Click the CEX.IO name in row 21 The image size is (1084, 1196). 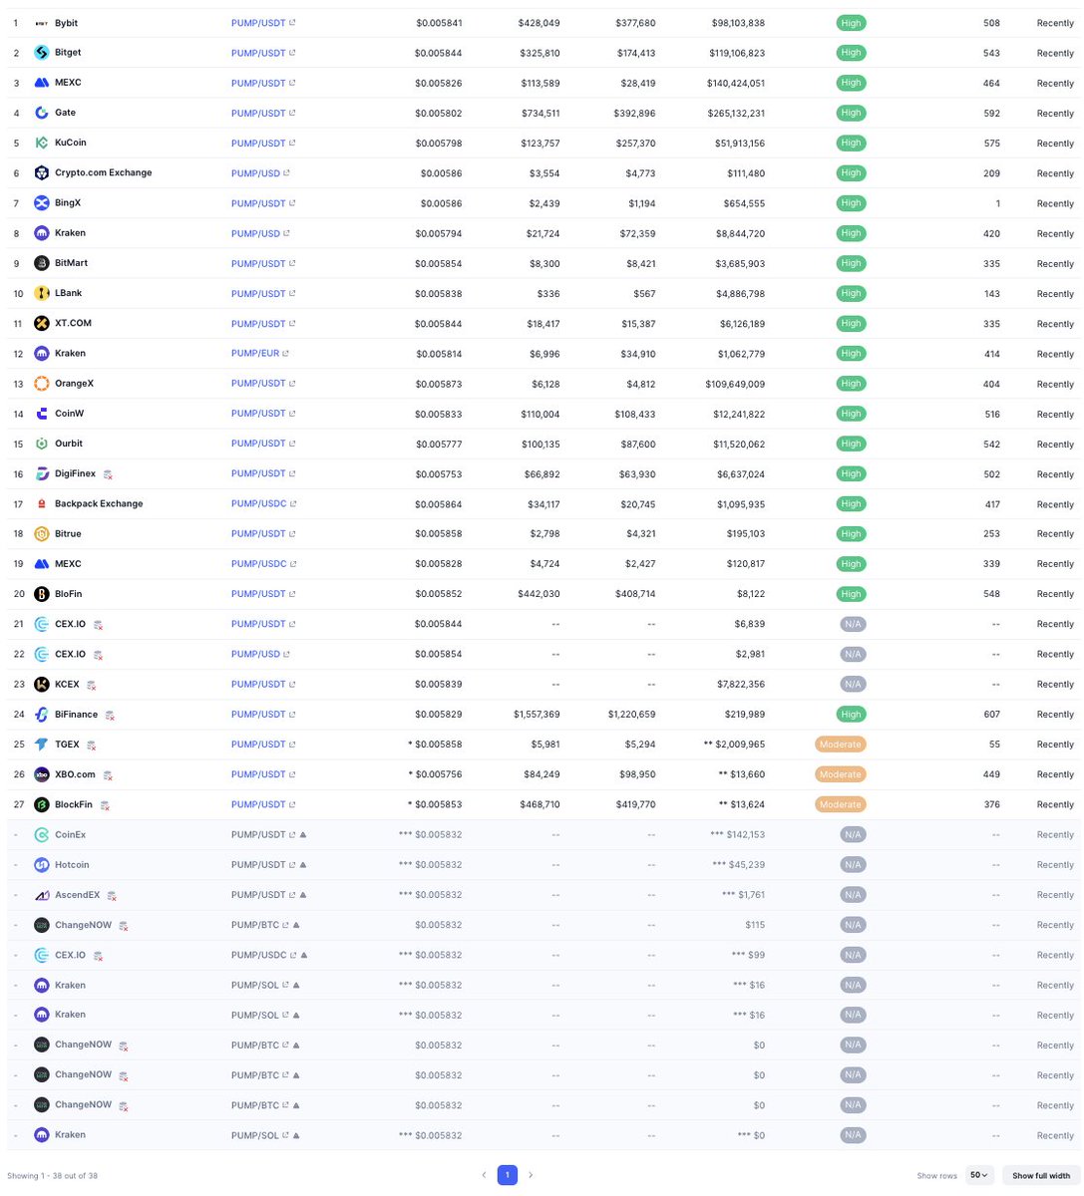(70, 624)
